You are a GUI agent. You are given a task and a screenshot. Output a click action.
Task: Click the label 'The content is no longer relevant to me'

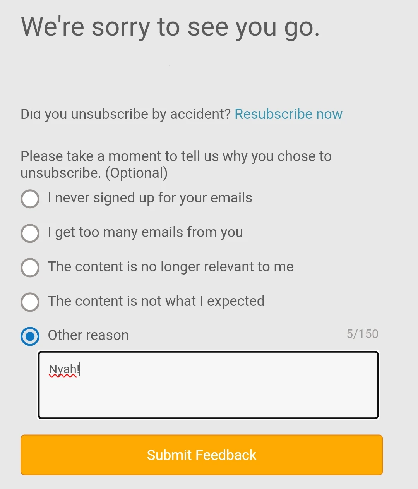click(171, 267)
